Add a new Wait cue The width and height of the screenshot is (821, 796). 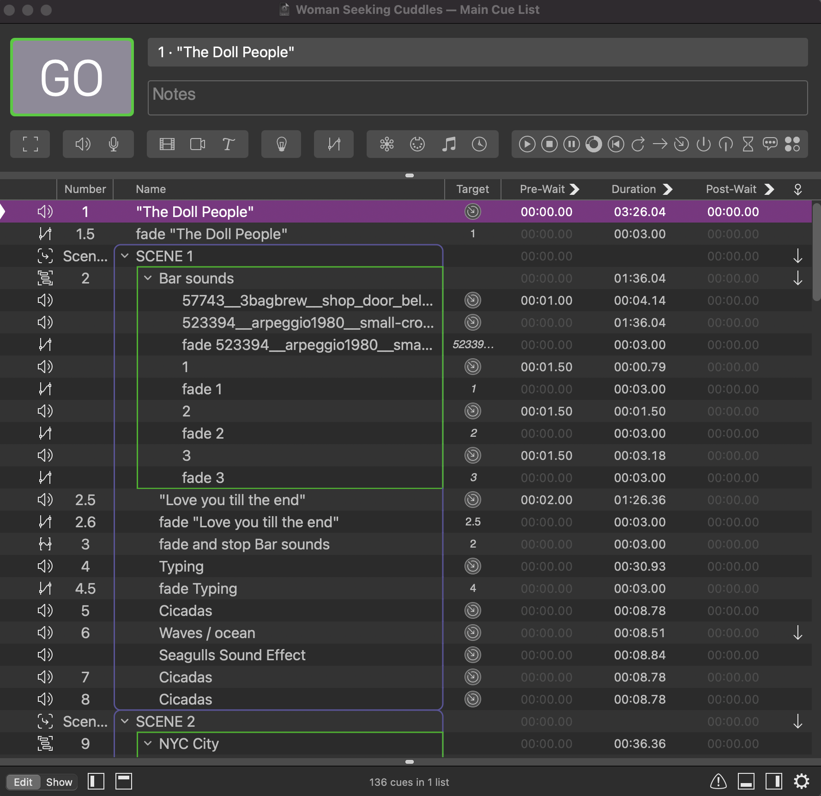748,144
